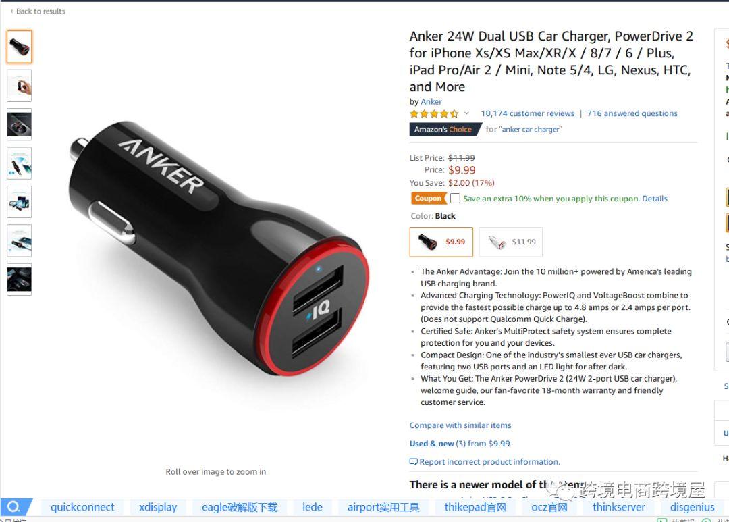The width and height of the screenshot is (729, 522).
Task: Open the 10,174 customer reviews link
Action: click(x=527, y=113)
